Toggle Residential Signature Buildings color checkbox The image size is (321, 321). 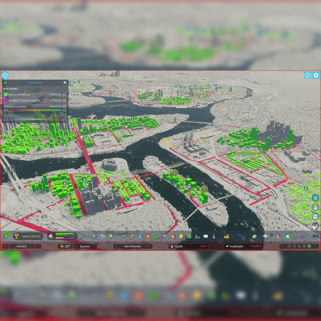coord(65,100)
